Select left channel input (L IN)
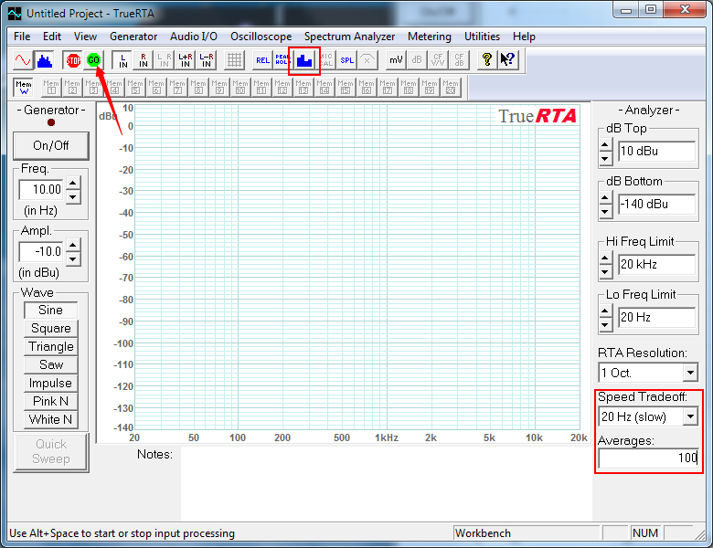This screenshot has height=548, width=713. coord(122,60)
